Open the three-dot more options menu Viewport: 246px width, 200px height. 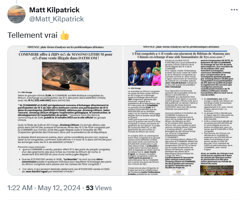click(x=234, y=10)
